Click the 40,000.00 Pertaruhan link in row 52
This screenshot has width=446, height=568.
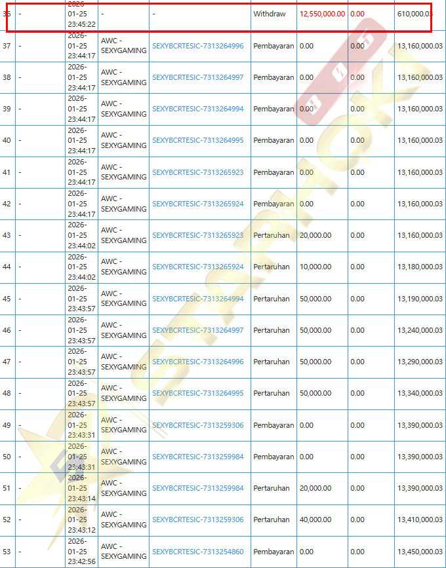coord(197,520)
